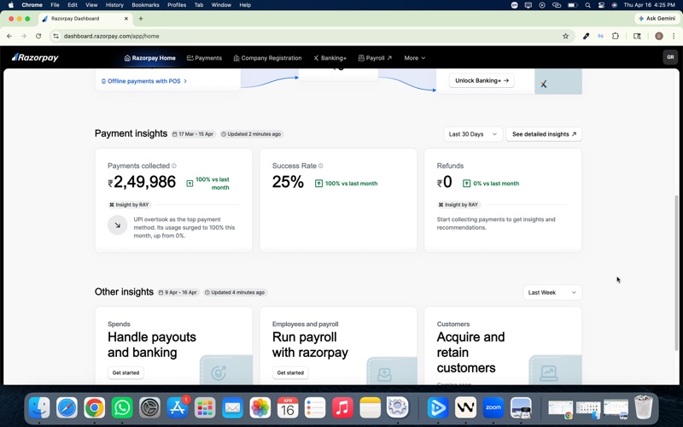683x427 pixels.
Task: Open the Razorpay Home tab
Action: pos(150,58)
